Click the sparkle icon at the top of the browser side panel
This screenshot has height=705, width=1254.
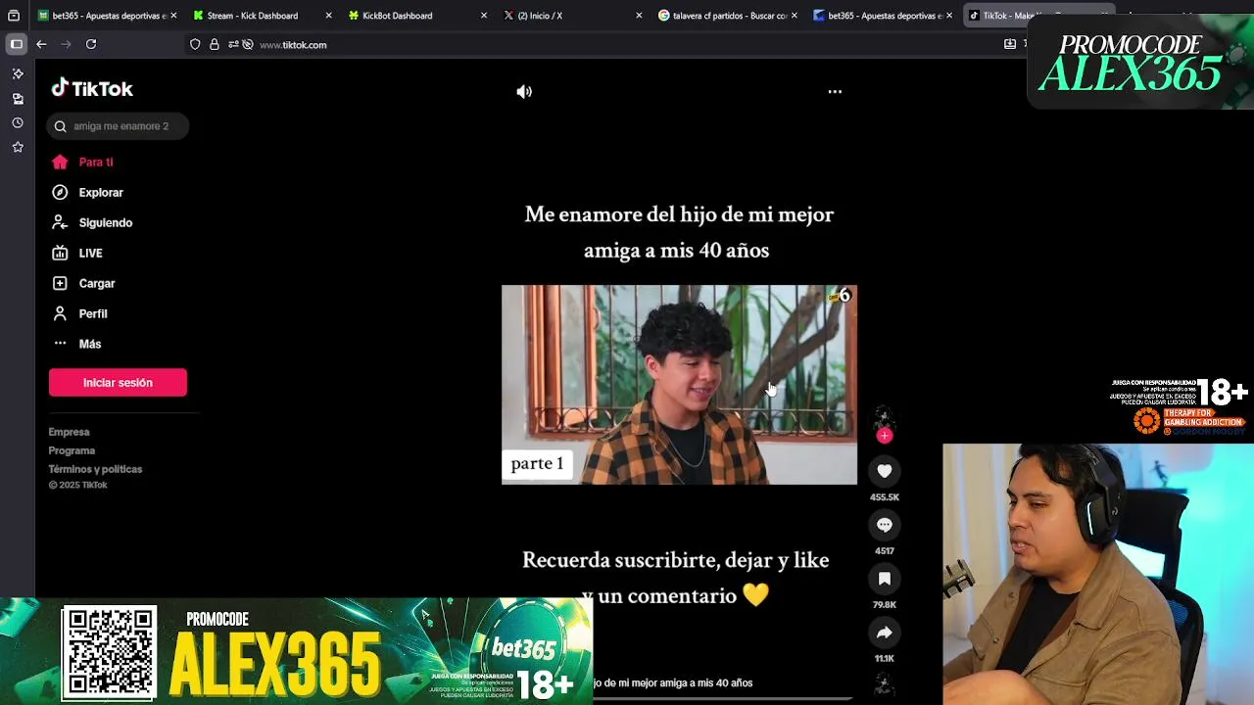(18, 73)
